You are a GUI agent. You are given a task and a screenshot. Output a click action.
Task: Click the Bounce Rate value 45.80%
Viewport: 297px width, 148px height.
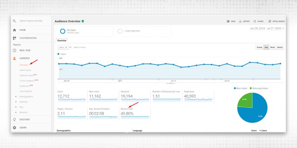click(x=127, y=114)
